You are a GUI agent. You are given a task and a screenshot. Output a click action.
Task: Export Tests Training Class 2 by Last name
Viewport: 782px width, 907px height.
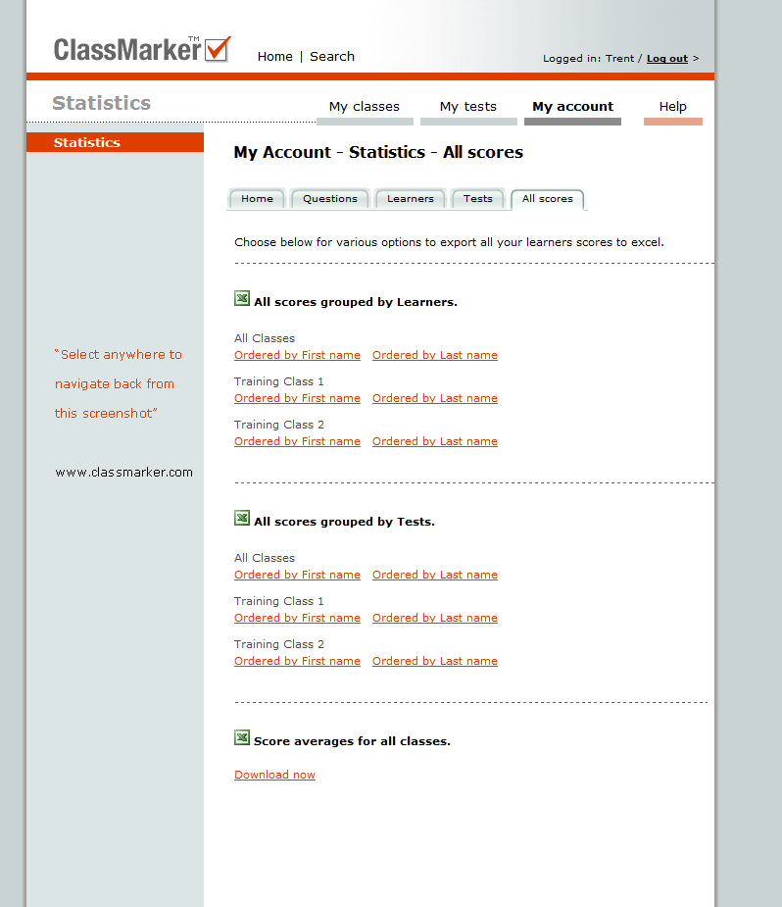[435, 661]
